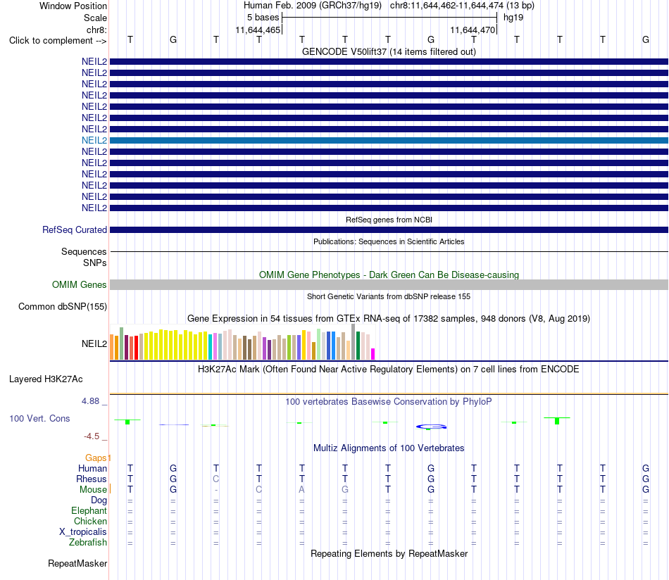Open the 'Human Feb. 2009 (GRCh37/hg19)' assembly text
This screenshot has height=580, width=669.
(x=312, y=6)
